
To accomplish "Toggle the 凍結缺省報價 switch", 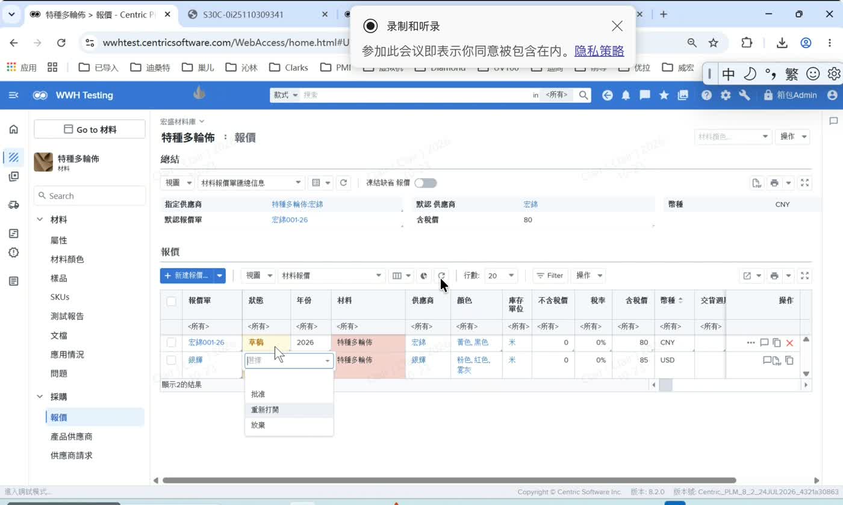I will point(426,183).
